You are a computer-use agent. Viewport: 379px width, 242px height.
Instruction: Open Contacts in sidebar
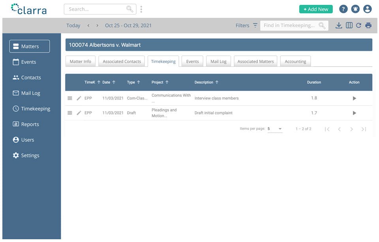coord(27,78)
